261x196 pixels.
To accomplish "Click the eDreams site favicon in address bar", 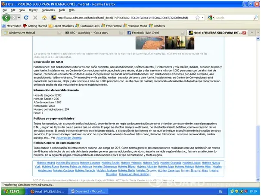I will 53,18.
